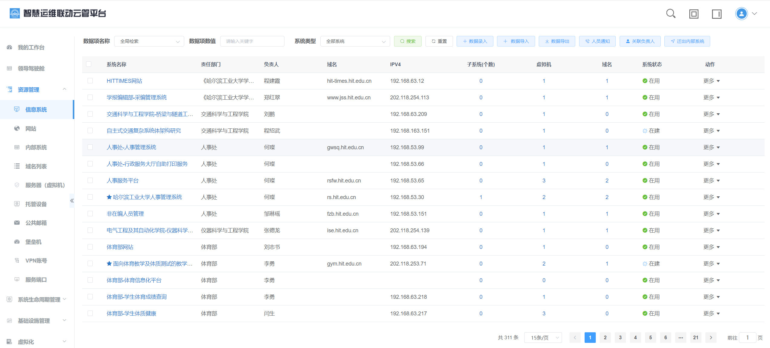Click 数据导出 download button

click(x=557, y=41)
